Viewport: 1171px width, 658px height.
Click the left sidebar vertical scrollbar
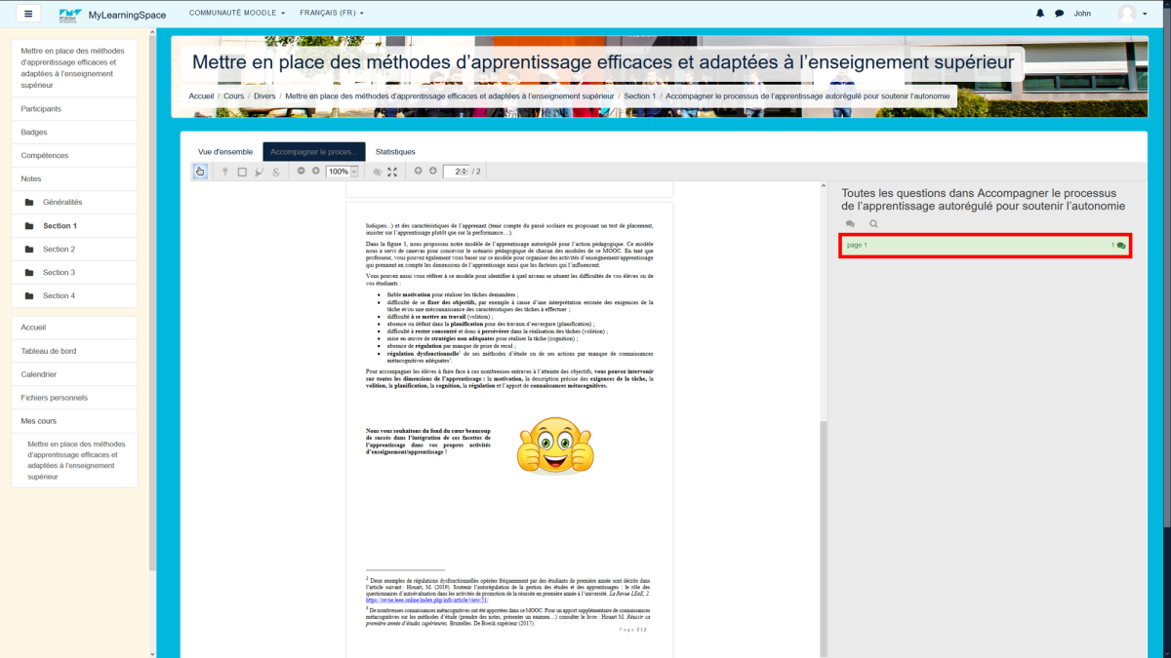[151, 302]
